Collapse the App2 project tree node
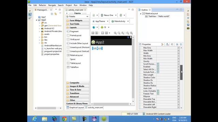Image resolution: width=218 pixels, height=122 pixels. [x=36, y=20]
